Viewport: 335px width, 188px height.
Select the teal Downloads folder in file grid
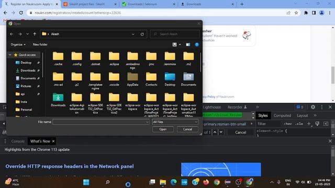(x=58, y=100)
